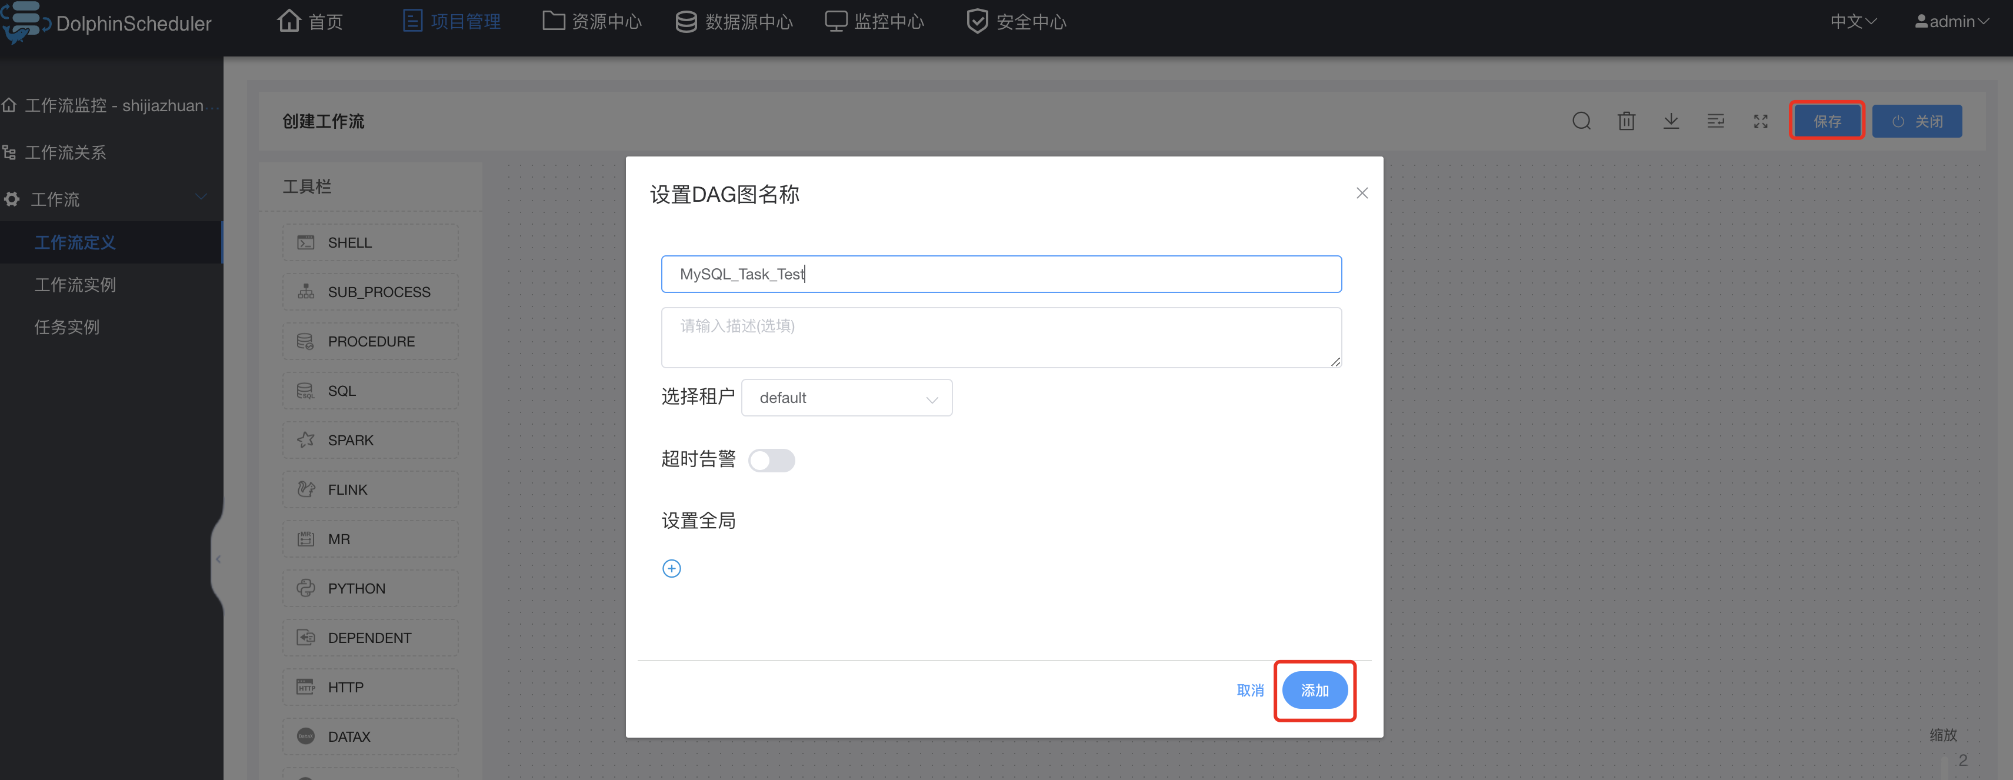2013x780 pixels.
Task: Click the search icon in workflow toolbar
Action: pos(1581,121)
